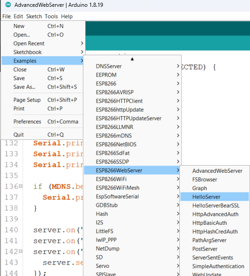Choose Quit from the File menu
Screen dimensions: 250x276
click(42, 135)
